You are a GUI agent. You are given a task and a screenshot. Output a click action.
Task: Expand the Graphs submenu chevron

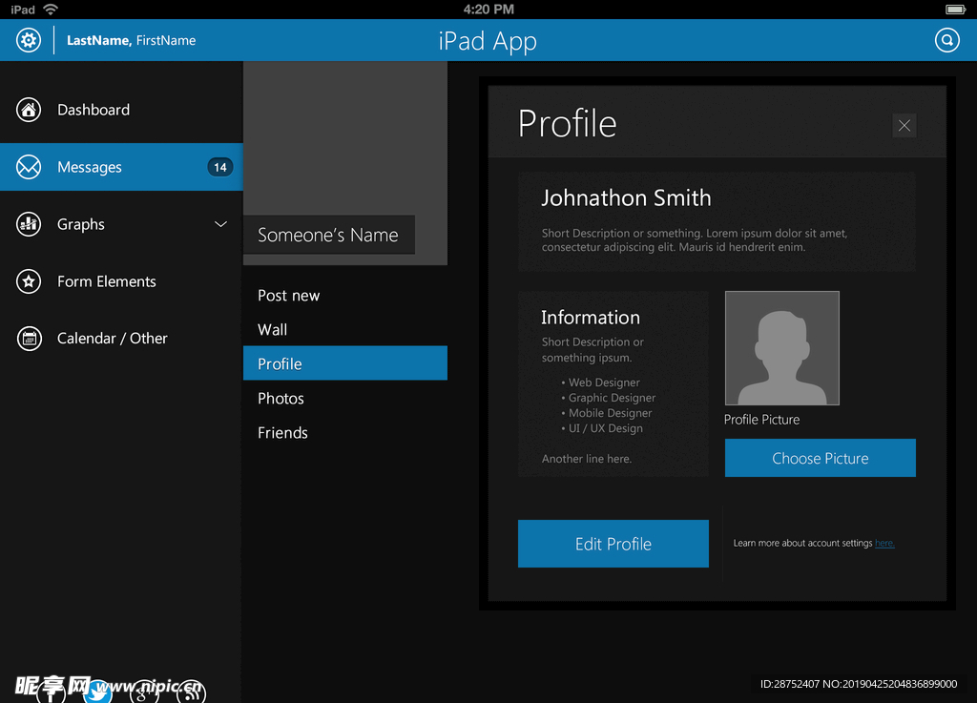coord(220,224)
